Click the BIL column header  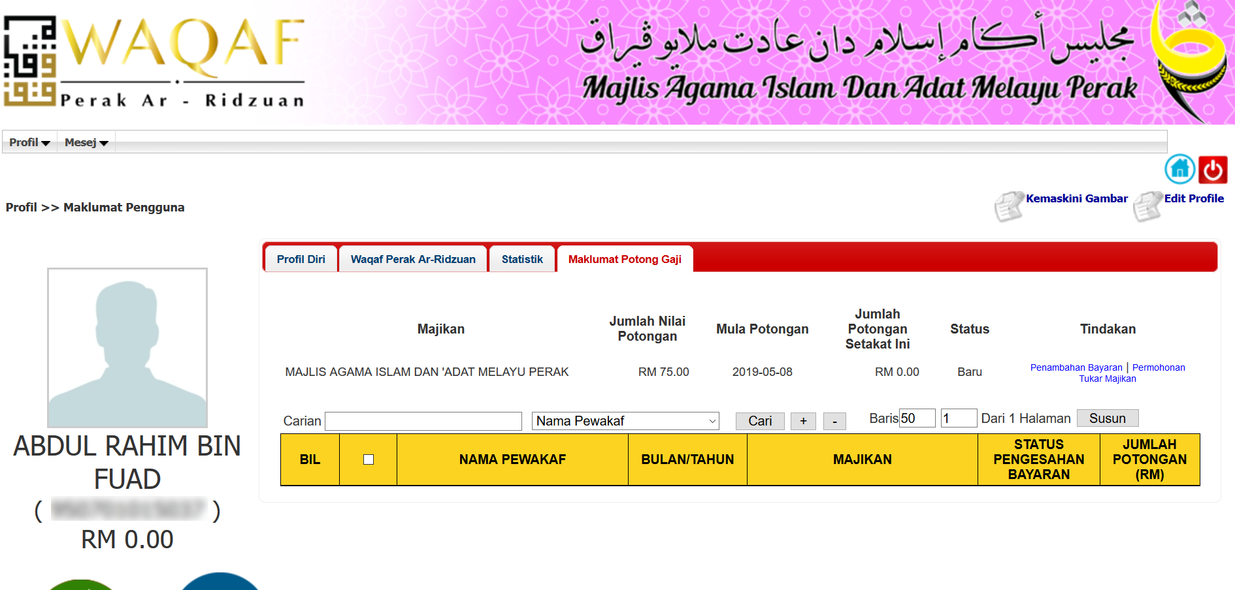click(x=310, y=459)
